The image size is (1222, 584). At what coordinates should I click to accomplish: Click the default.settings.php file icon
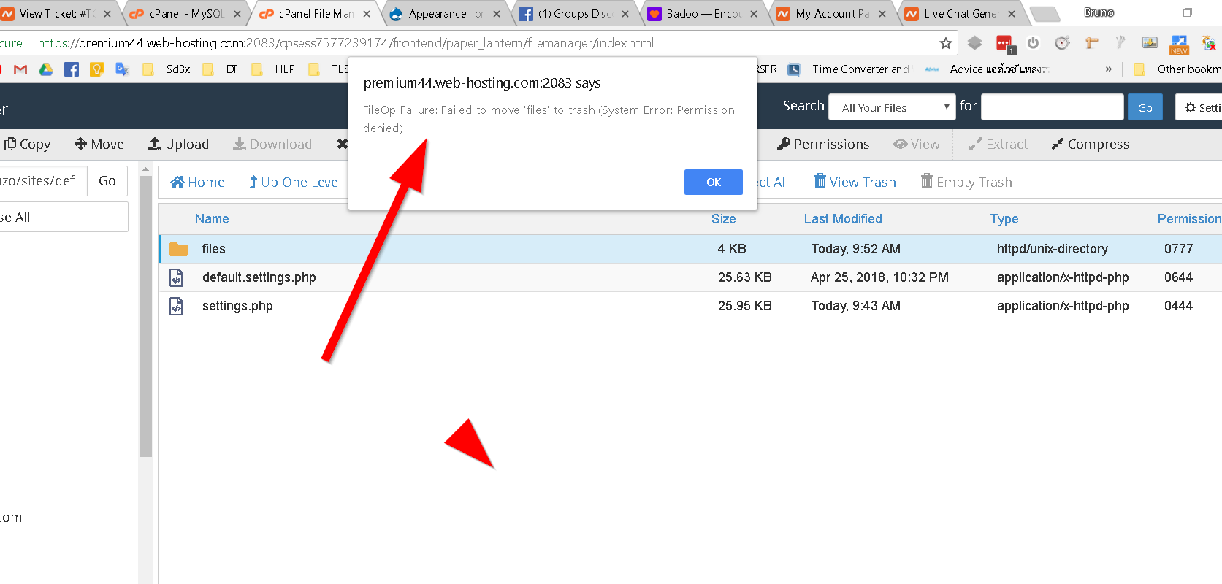[x=177, y=277]
